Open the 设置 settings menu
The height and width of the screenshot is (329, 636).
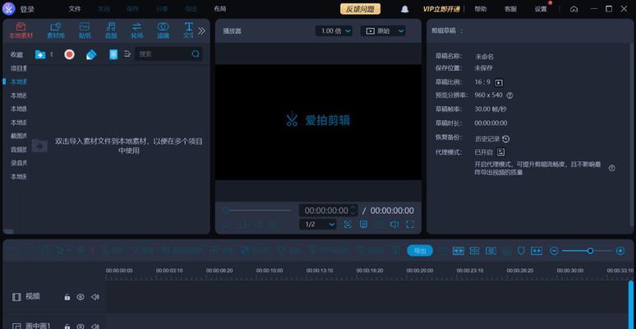(x=541, y=9)
